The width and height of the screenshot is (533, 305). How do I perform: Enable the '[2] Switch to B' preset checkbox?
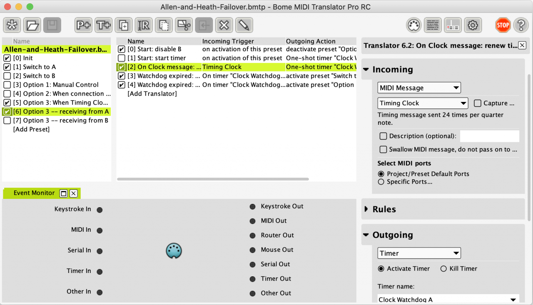(7, 76)
